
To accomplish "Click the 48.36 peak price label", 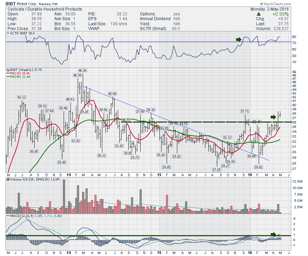I will (x=82, y=71).
